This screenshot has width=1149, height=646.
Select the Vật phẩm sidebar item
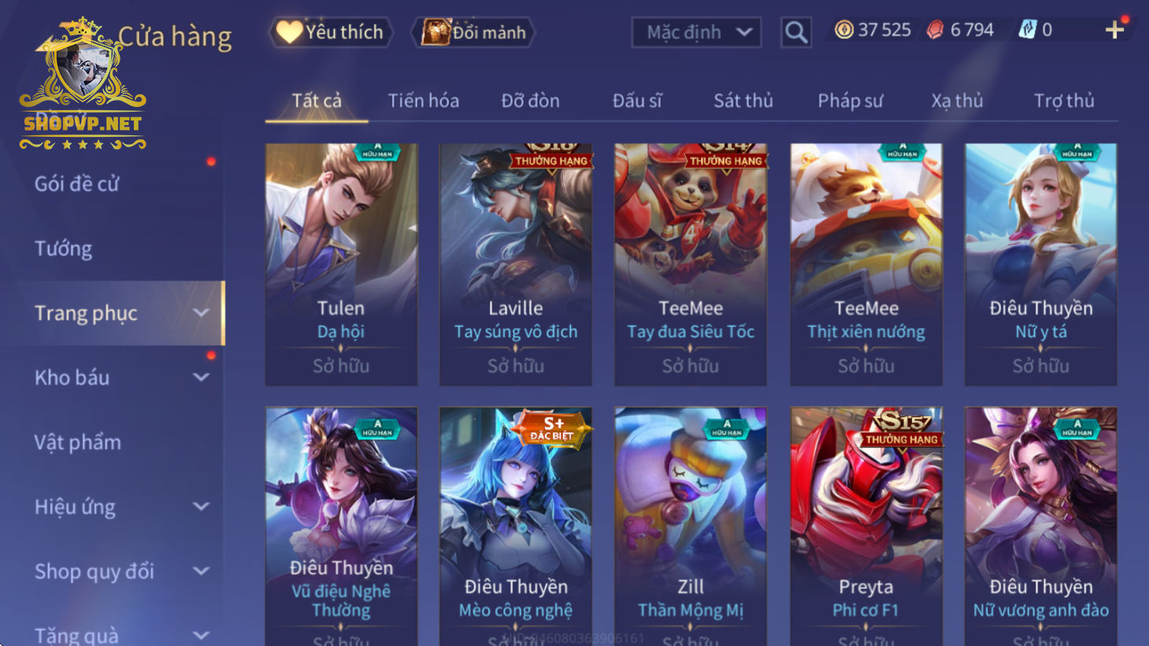(x=78, y=442)
